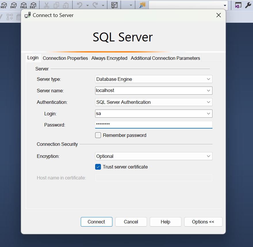Expand the Server type dropdown
253x247 pixels.
154,79
